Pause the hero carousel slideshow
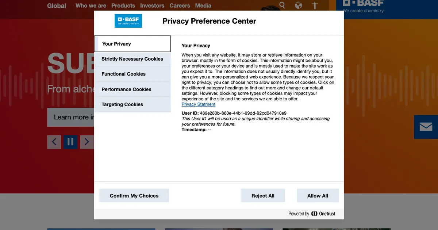This screenshot has height=230, width=438. [70, 142]
